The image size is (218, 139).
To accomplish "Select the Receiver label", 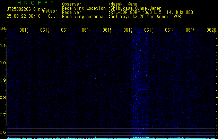I will click(72, 13).
